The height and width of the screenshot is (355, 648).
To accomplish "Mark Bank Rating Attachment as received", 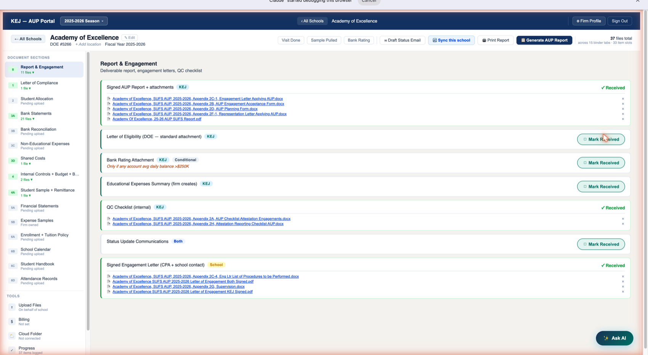I will coord(601,163).
